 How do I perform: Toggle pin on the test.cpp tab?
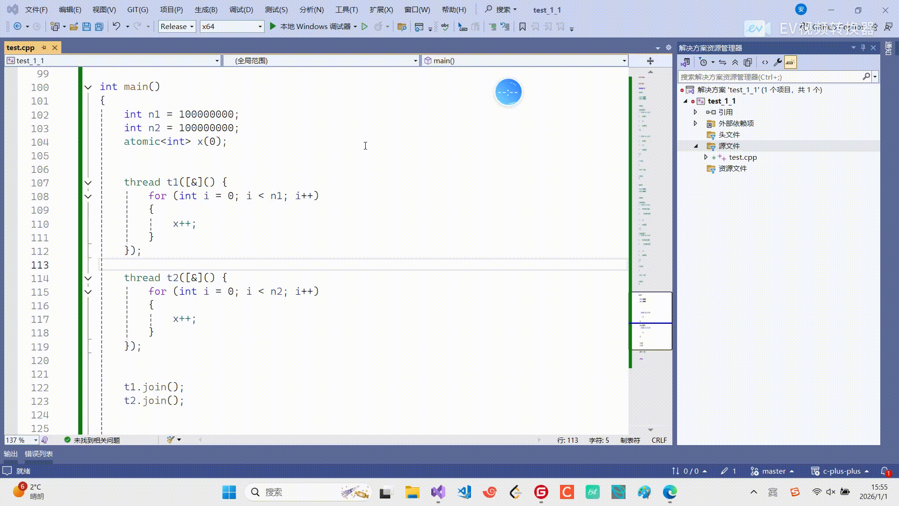click(x=44, y=48)
